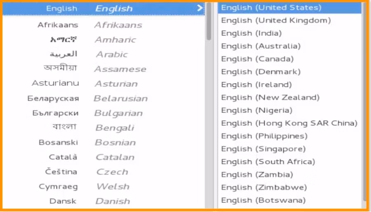Choose English (United Kingdom) locale
This screenshot has height=212, width=371.
click(276, 20)
